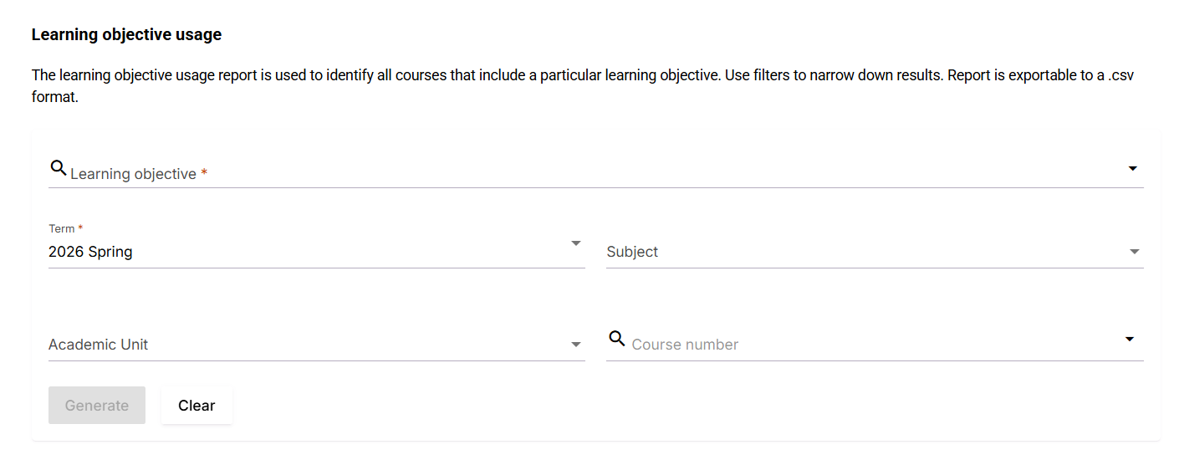Expand the Course number dropdown arrow
Image resolution: width=1184 pixels, height=460 pixels.
coord(1130,339)
